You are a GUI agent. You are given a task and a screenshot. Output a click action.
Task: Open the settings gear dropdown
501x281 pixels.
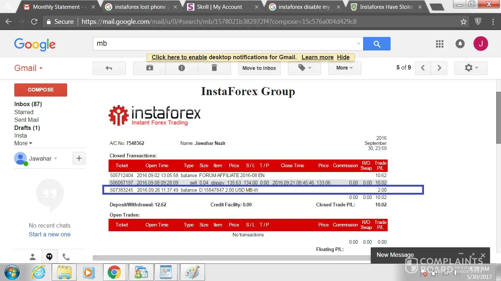471,68
